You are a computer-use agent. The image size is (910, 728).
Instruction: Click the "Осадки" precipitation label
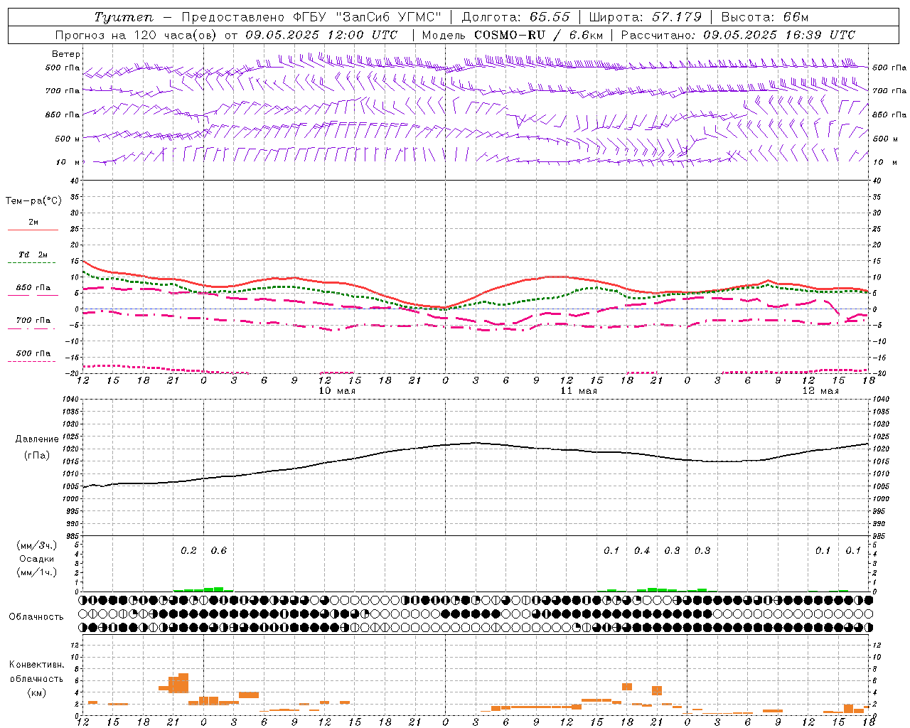point(37,559)
